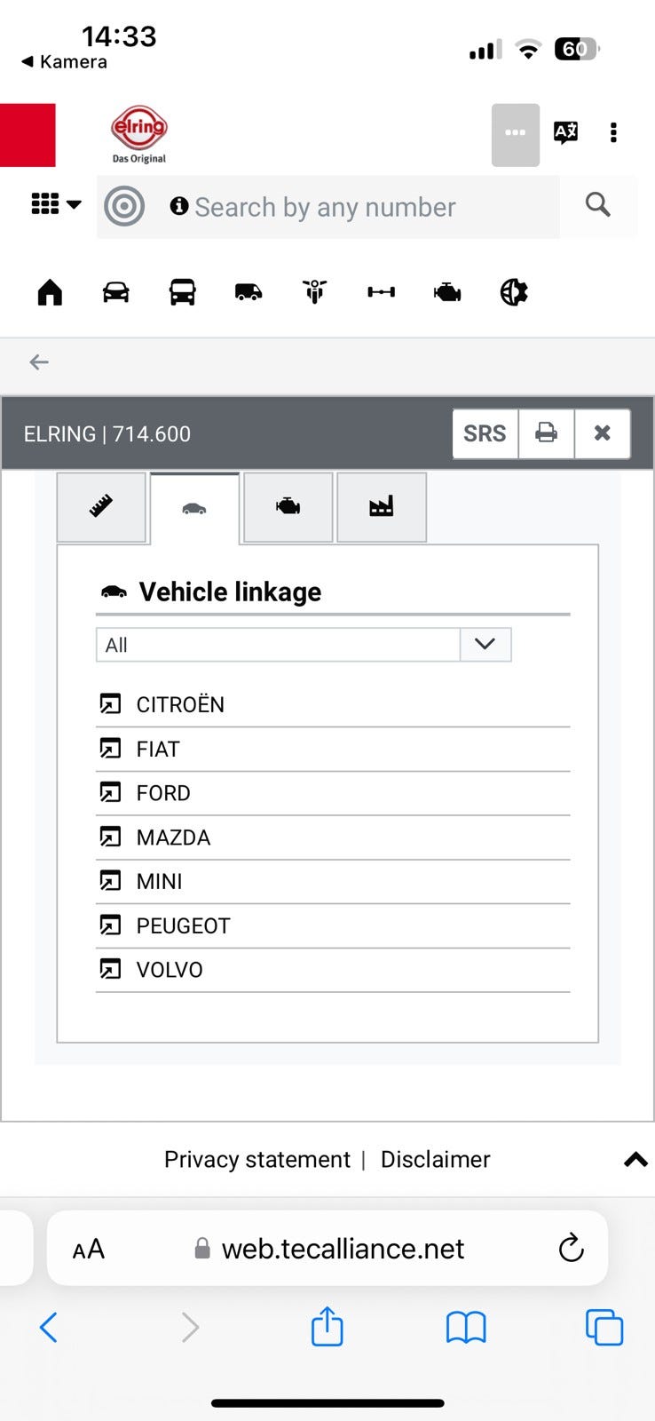Select the motorcycle category icon
655x1421 pixels.
[x=315, y=292]
